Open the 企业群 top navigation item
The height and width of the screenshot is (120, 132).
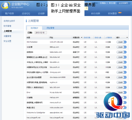coord(41,13)
